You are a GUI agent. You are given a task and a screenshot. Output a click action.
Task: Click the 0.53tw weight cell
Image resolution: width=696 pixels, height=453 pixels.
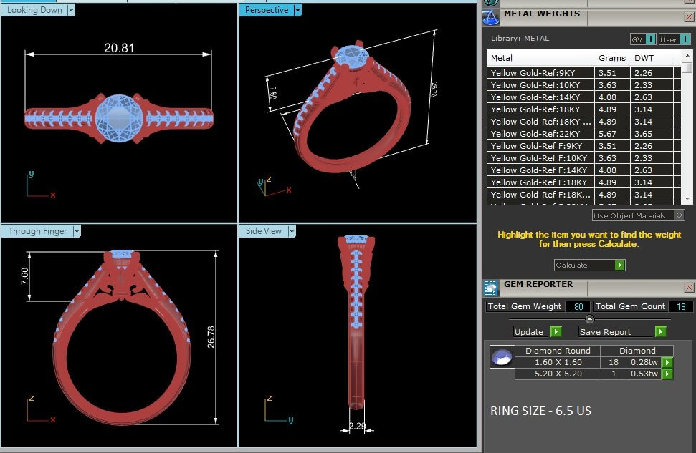(644, 374)
